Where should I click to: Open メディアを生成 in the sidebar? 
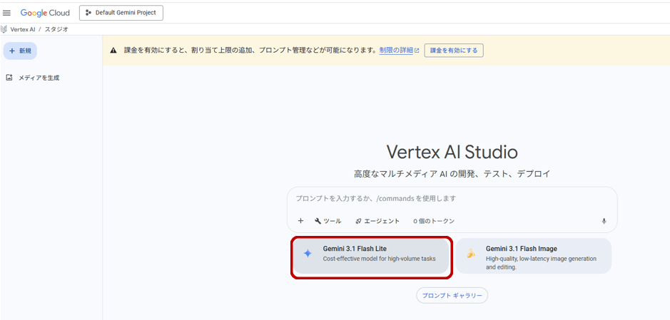click(39, 78)
